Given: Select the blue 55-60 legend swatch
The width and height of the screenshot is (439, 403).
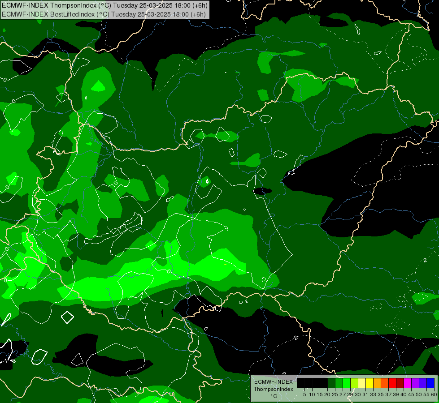Looking at the screenshot, I should click(x=430, y=383).
